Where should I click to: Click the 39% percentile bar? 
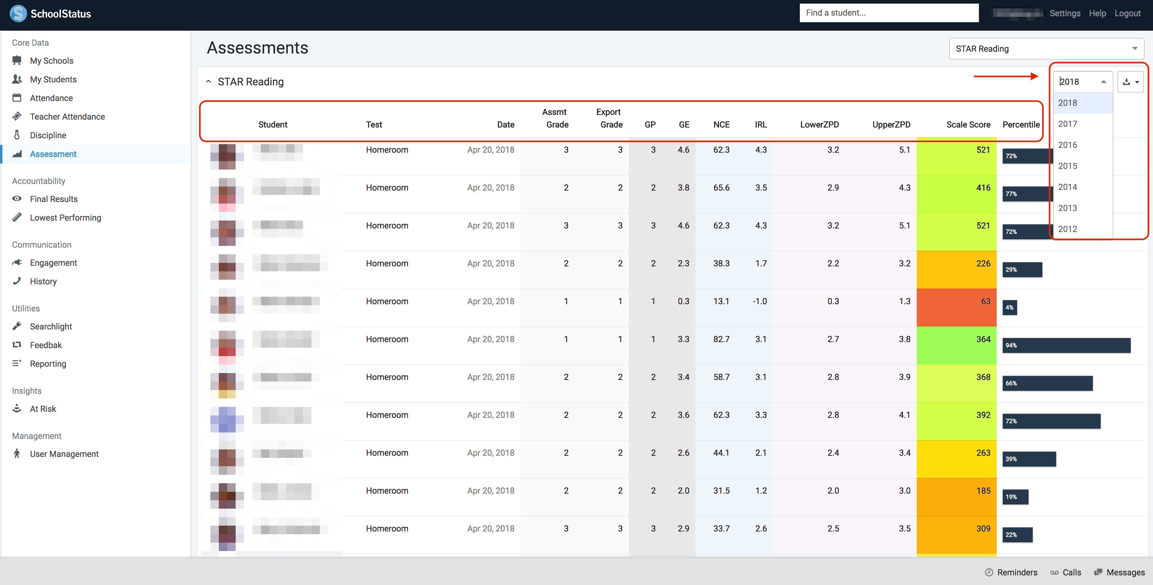[x=1029, y=459]
